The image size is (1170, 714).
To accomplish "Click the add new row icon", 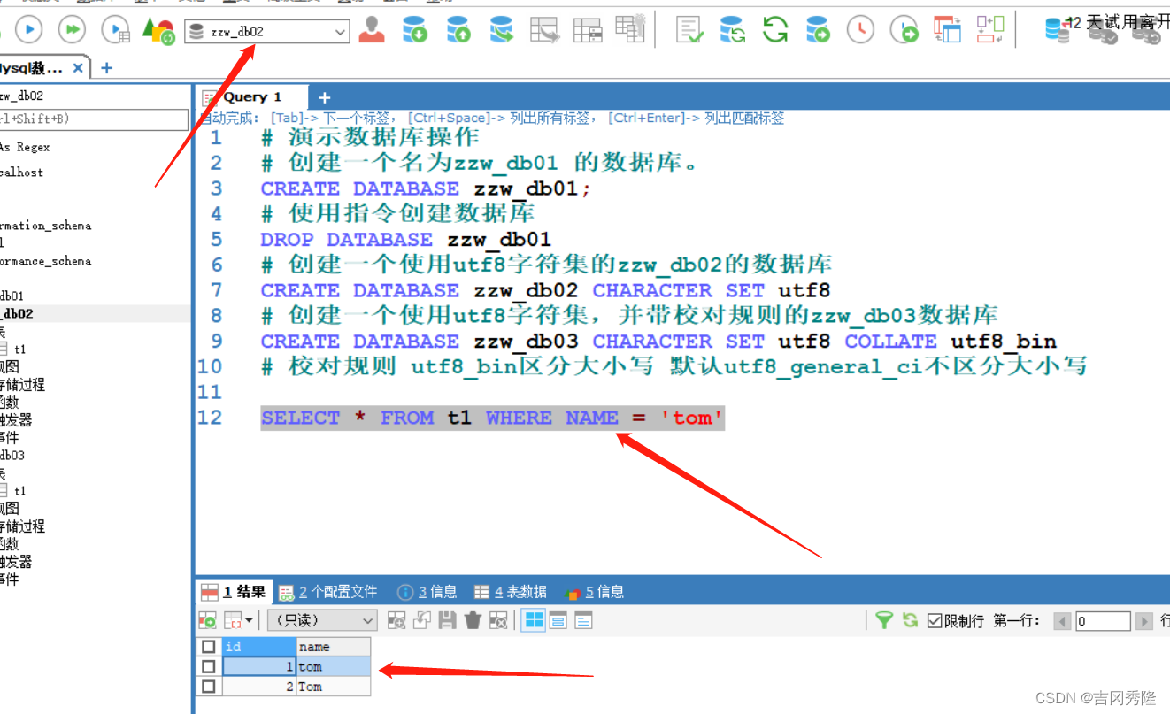I will (396, 620).
